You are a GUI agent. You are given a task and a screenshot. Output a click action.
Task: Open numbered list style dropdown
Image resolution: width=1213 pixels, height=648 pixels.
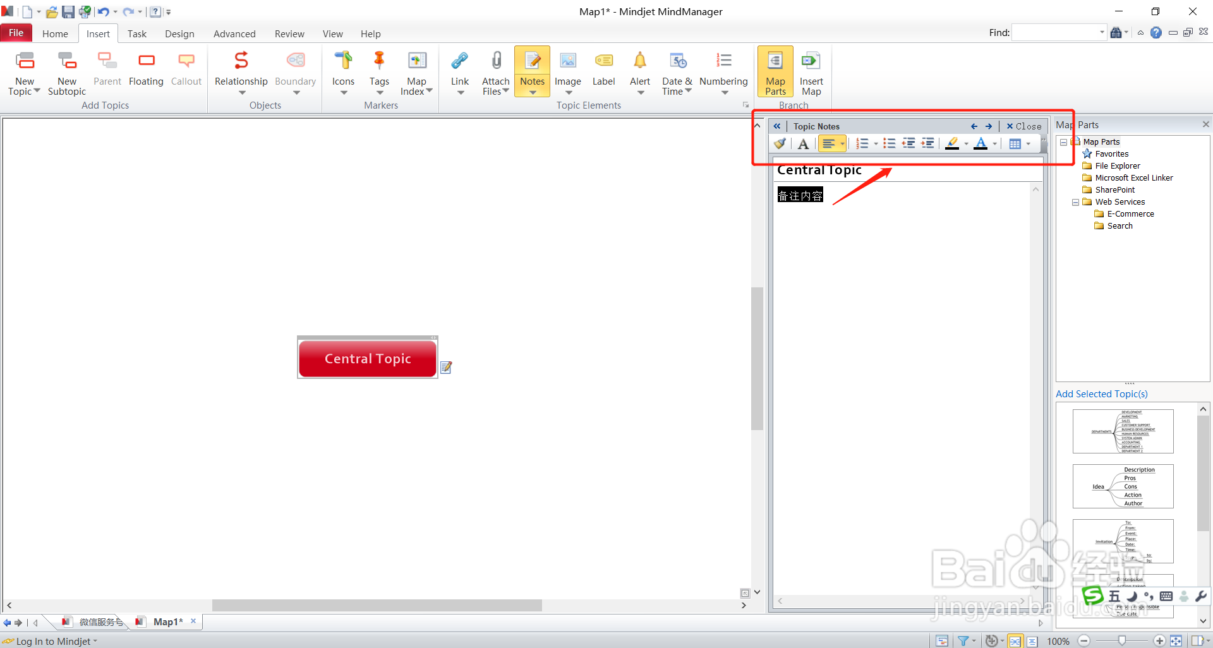click(x=876, y=144)
